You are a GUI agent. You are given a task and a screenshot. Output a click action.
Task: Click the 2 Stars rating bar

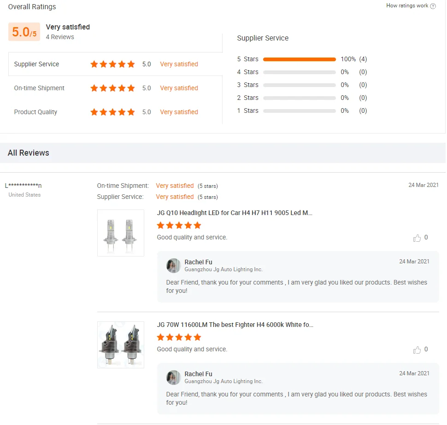[300, 98]
